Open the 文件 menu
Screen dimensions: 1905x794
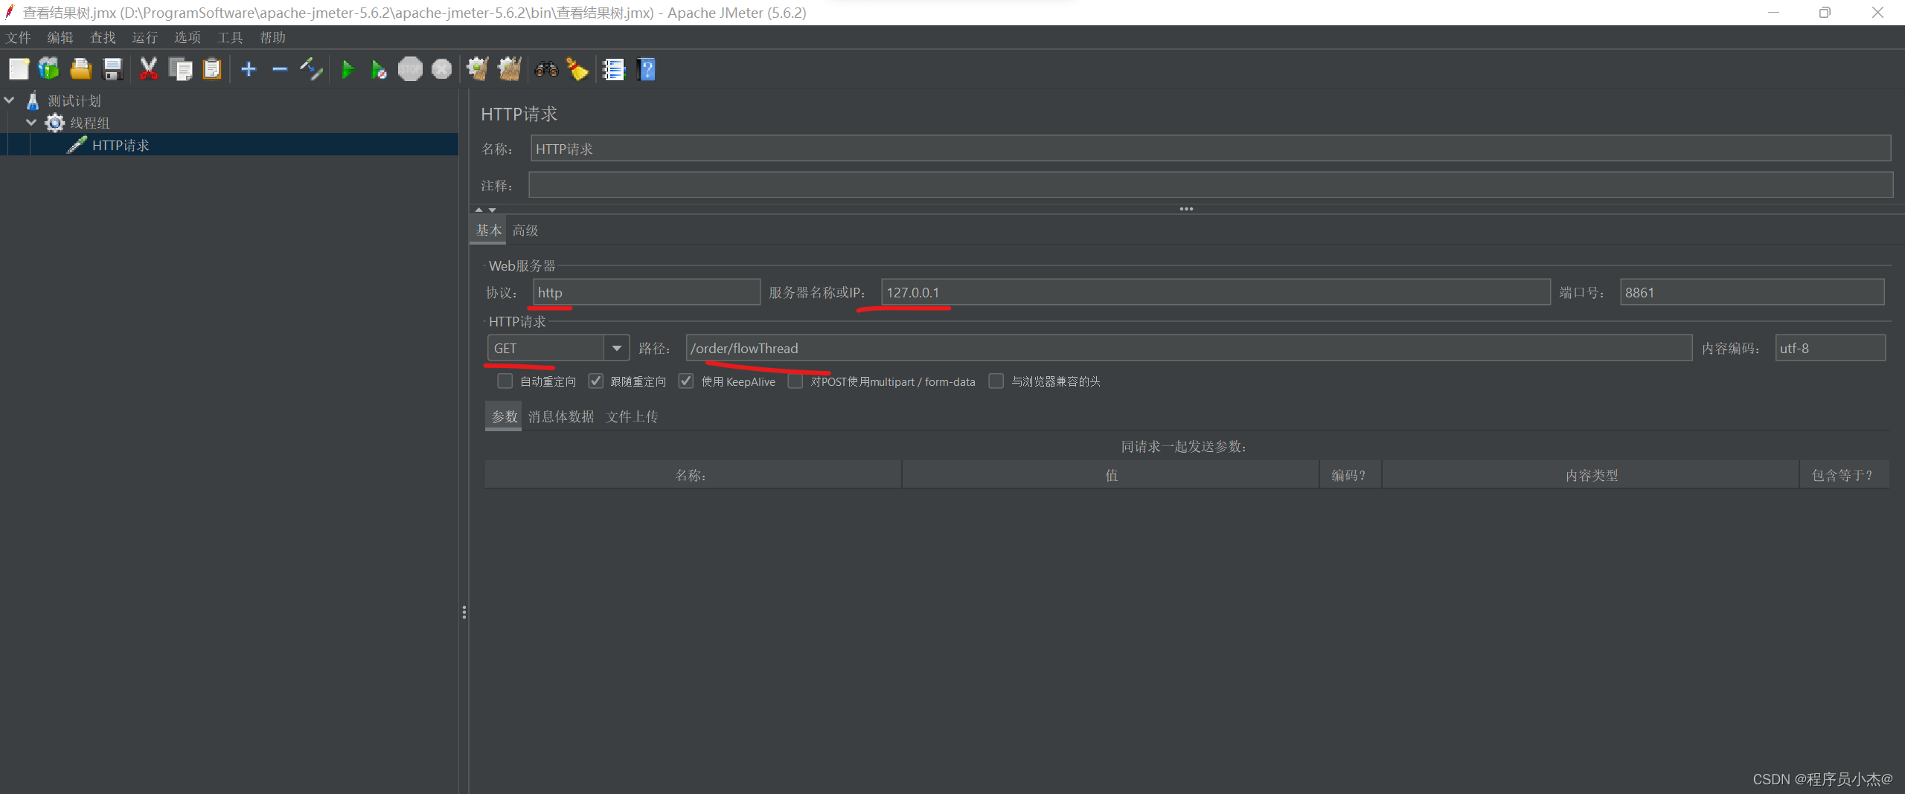click(19, 37)
